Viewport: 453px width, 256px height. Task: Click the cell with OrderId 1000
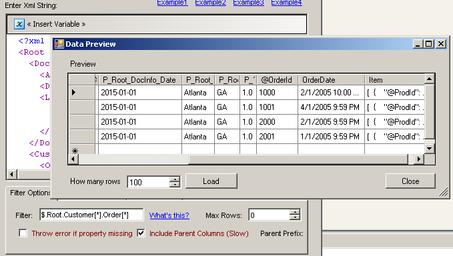click(277, 93)
